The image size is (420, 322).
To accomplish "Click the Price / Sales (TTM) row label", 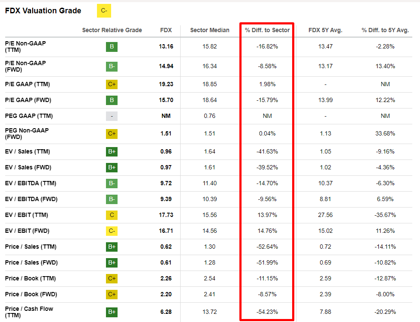I will coord(30,247).
